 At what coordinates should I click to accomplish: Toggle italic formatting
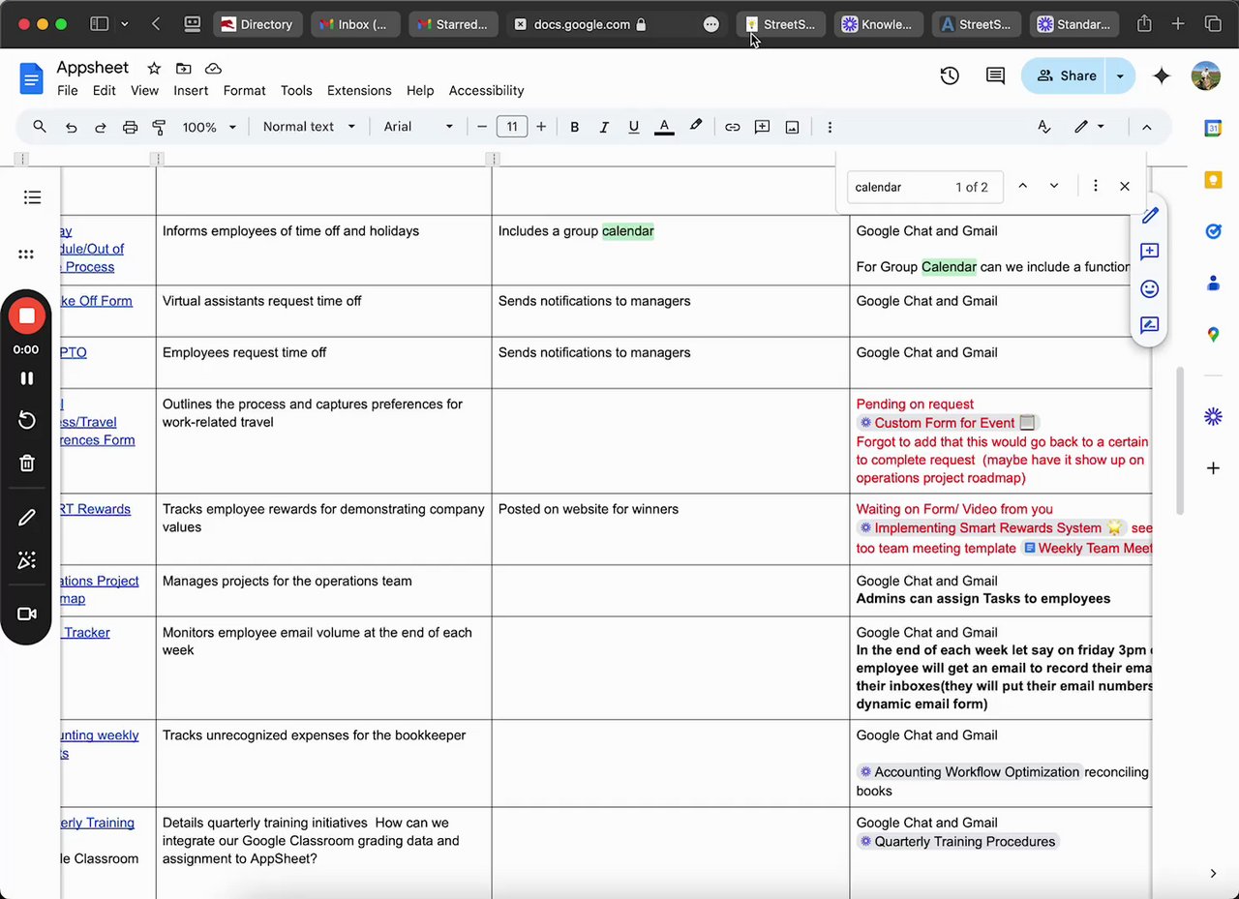point(604,127)
